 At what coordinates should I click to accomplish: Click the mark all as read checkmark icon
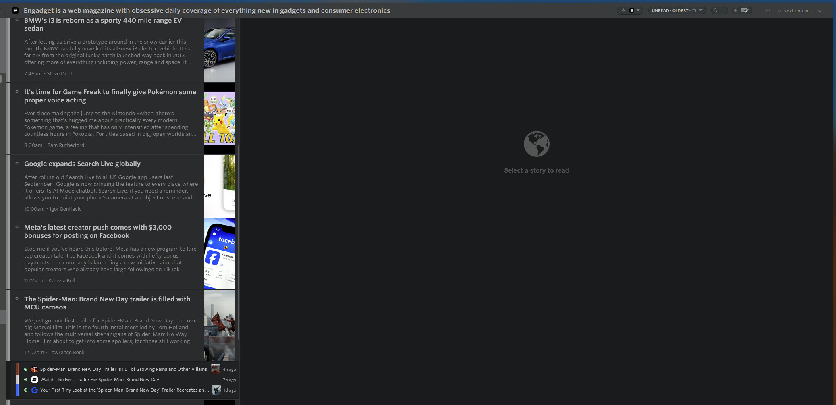[745, 11]
